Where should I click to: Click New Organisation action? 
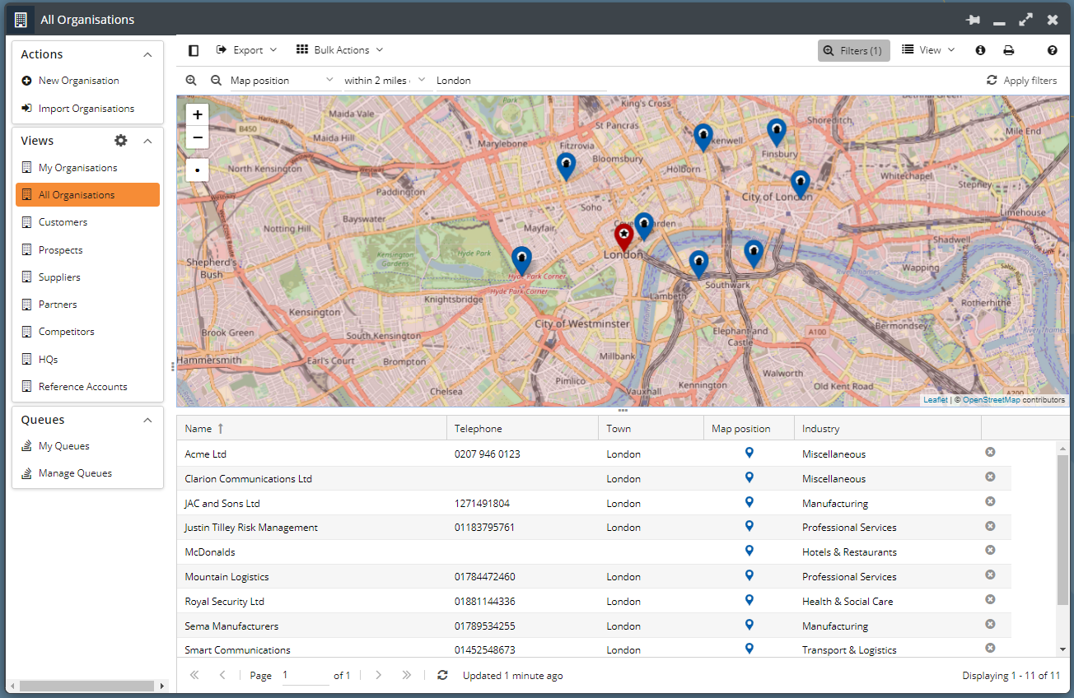point(78,81)
